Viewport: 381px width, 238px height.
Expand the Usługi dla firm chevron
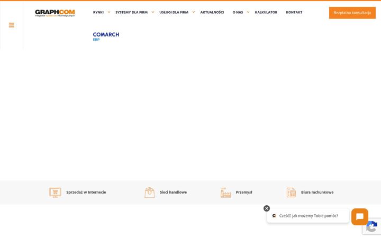pyautogui.click(x=194, y=12)
